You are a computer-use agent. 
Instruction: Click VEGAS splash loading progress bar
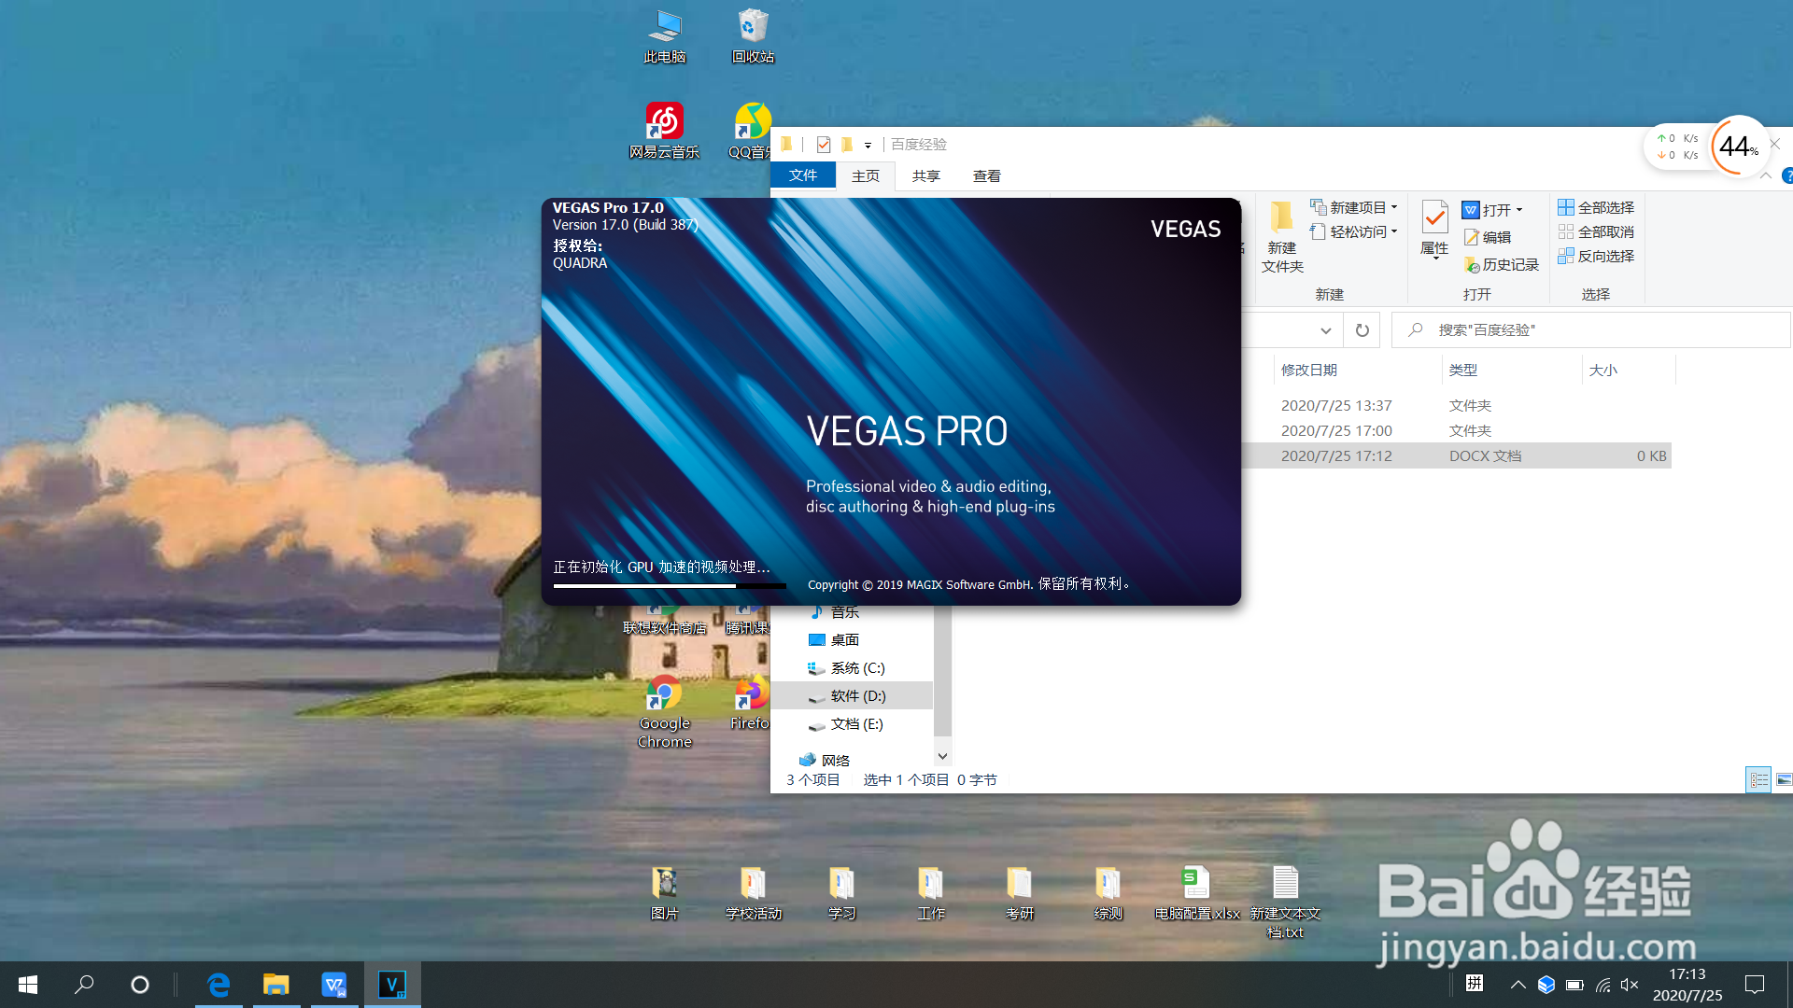pyautogui.click(x=669, y=586)
